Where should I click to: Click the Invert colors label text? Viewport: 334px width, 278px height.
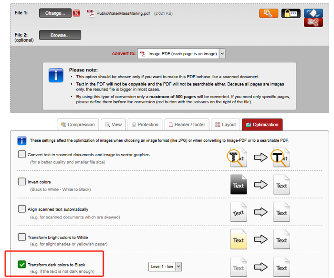pyautogui.click(x=39, y=182)
